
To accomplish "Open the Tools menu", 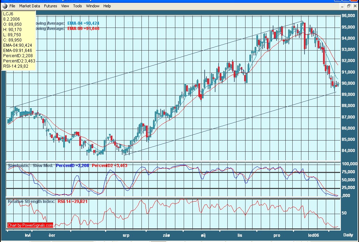I will click(78, 6).
